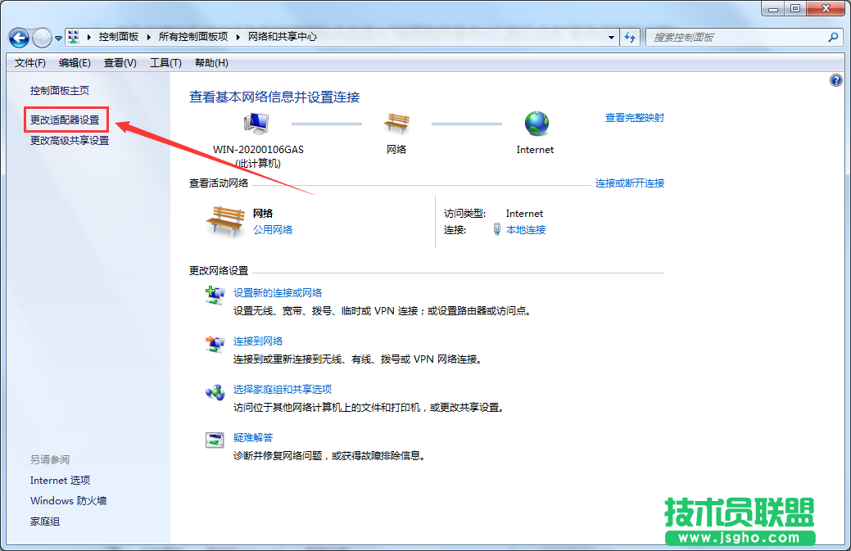Open the address bar history dropdown arrow
Image resolution: width=851 pixels, height=551 pixels.
click(x=611, y=37)
